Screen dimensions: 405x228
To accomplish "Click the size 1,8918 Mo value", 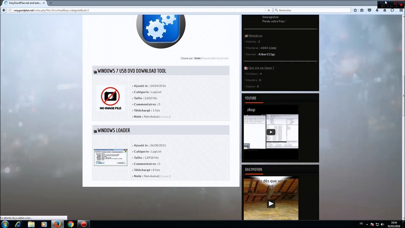I will (x=152, y=158).
